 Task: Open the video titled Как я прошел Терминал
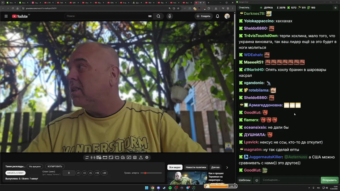click(x=216, y=177)
